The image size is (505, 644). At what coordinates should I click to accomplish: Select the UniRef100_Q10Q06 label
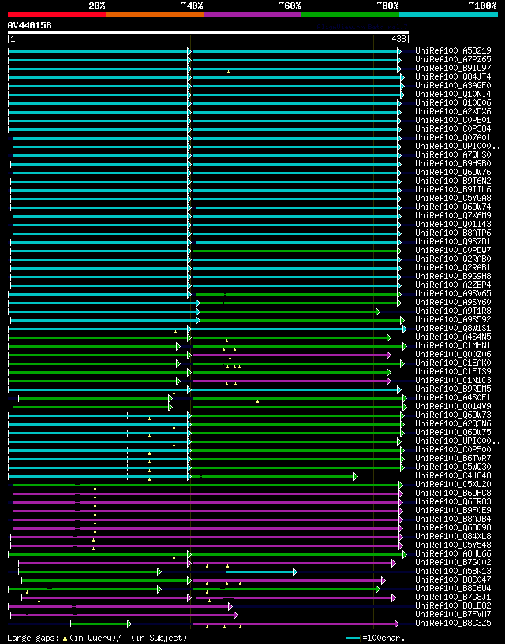(453, 102)
